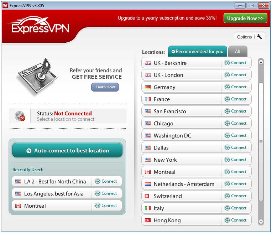The image size is (272, 234).
Task: Connect to recently used LA 2 location
Action: click(x=106, y=181)
